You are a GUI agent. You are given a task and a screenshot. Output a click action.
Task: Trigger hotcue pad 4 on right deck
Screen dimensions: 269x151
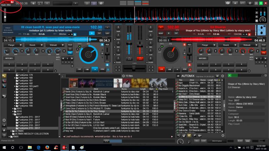[241, 64]
